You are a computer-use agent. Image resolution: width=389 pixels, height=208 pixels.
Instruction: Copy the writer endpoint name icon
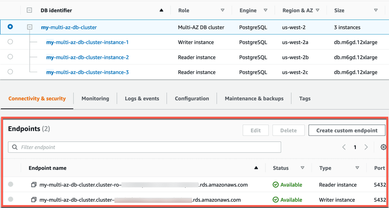34,200
